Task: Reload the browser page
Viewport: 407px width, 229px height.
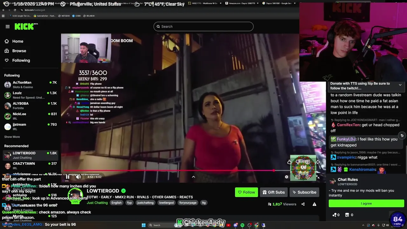Action: tap(15, 10)
